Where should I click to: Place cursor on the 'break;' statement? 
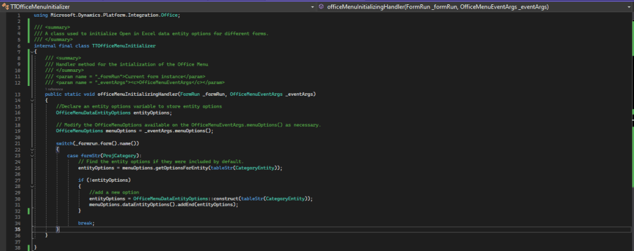coord(86,223)
